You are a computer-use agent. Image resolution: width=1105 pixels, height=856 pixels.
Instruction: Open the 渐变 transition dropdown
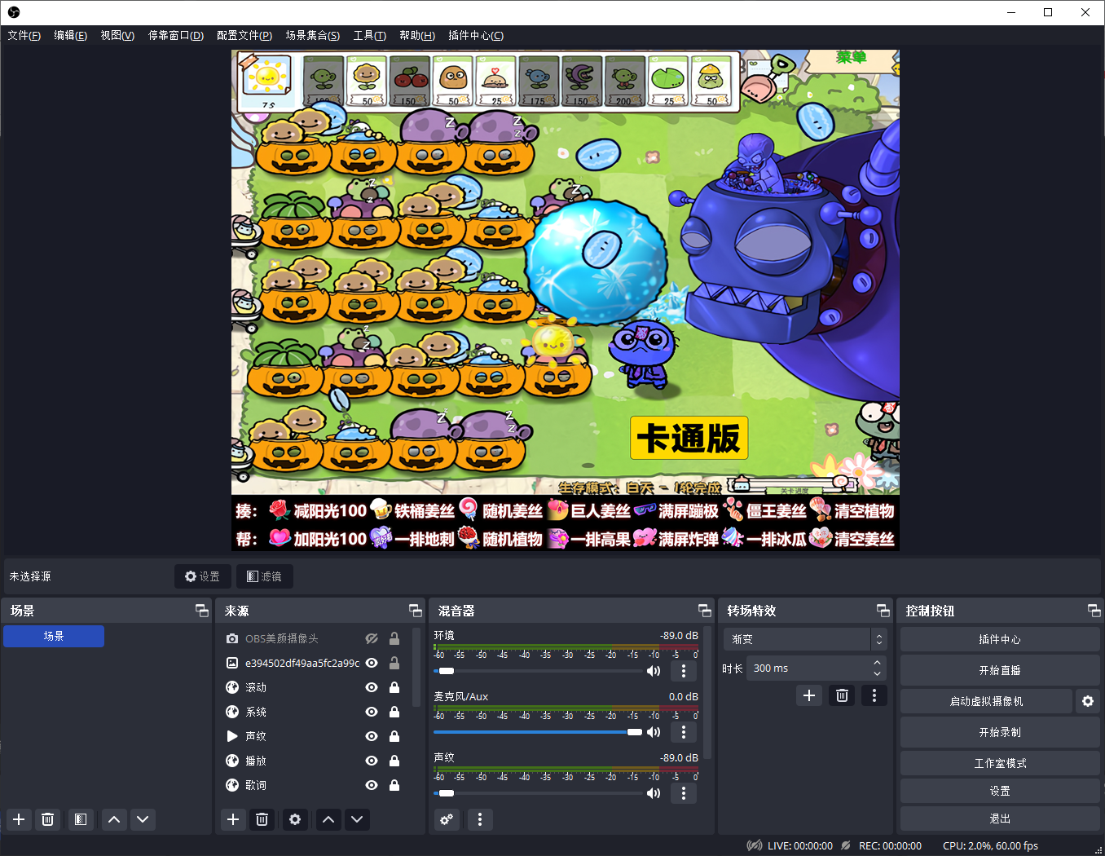(803, 639)
